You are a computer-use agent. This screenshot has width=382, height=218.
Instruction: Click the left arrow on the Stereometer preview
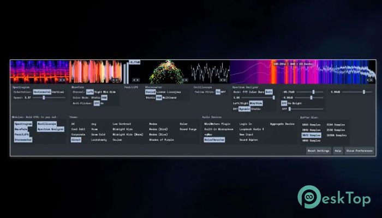tap(183, 80)
